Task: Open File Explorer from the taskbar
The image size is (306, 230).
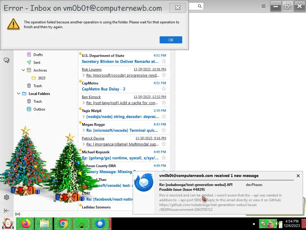Action: [x=44, y=223]
